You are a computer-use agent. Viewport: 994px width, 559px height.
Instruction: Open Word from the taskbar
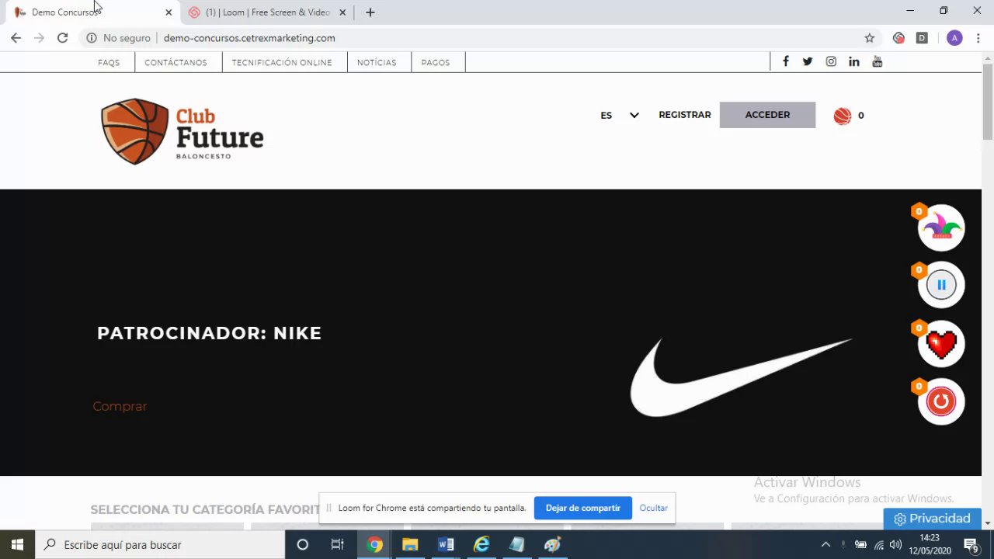tap(446, 545)
